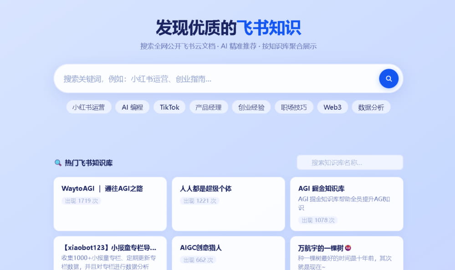Select the AI 编程 tag chip
455x270 pixels.
tap(133, 107)
